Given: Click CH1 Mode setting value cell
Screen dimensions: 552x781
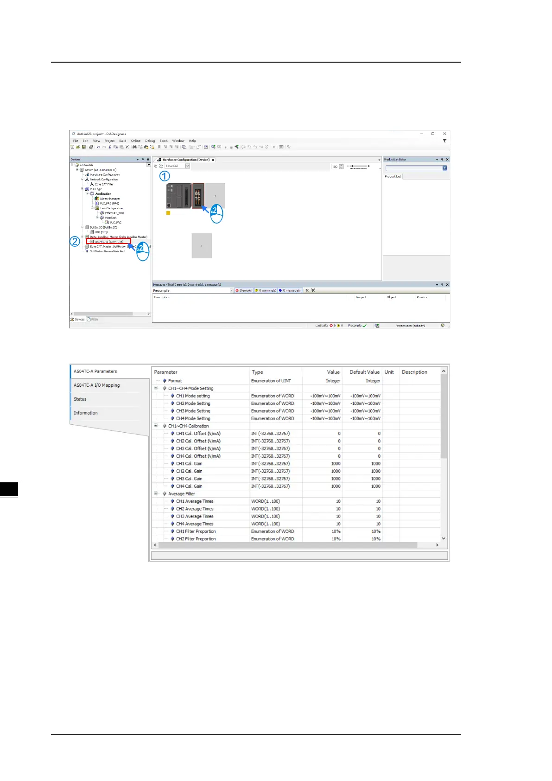Looking at the screenshot, I should click(x=322, y=396).
